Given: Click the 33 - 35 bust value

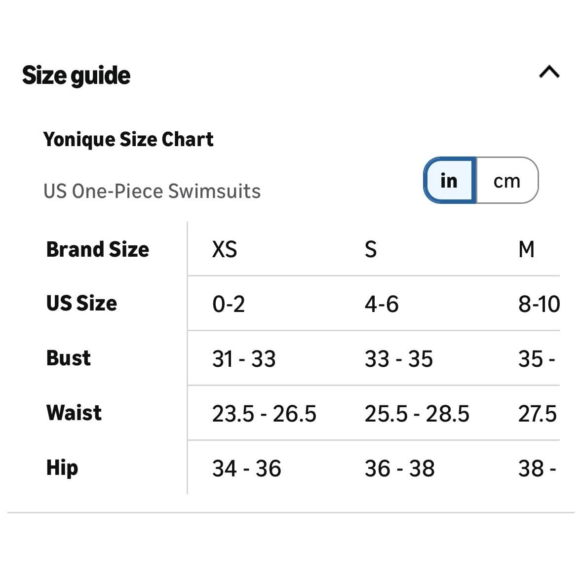Looking at the screenshot, I should pyautogui.click(x=399, y=359).
